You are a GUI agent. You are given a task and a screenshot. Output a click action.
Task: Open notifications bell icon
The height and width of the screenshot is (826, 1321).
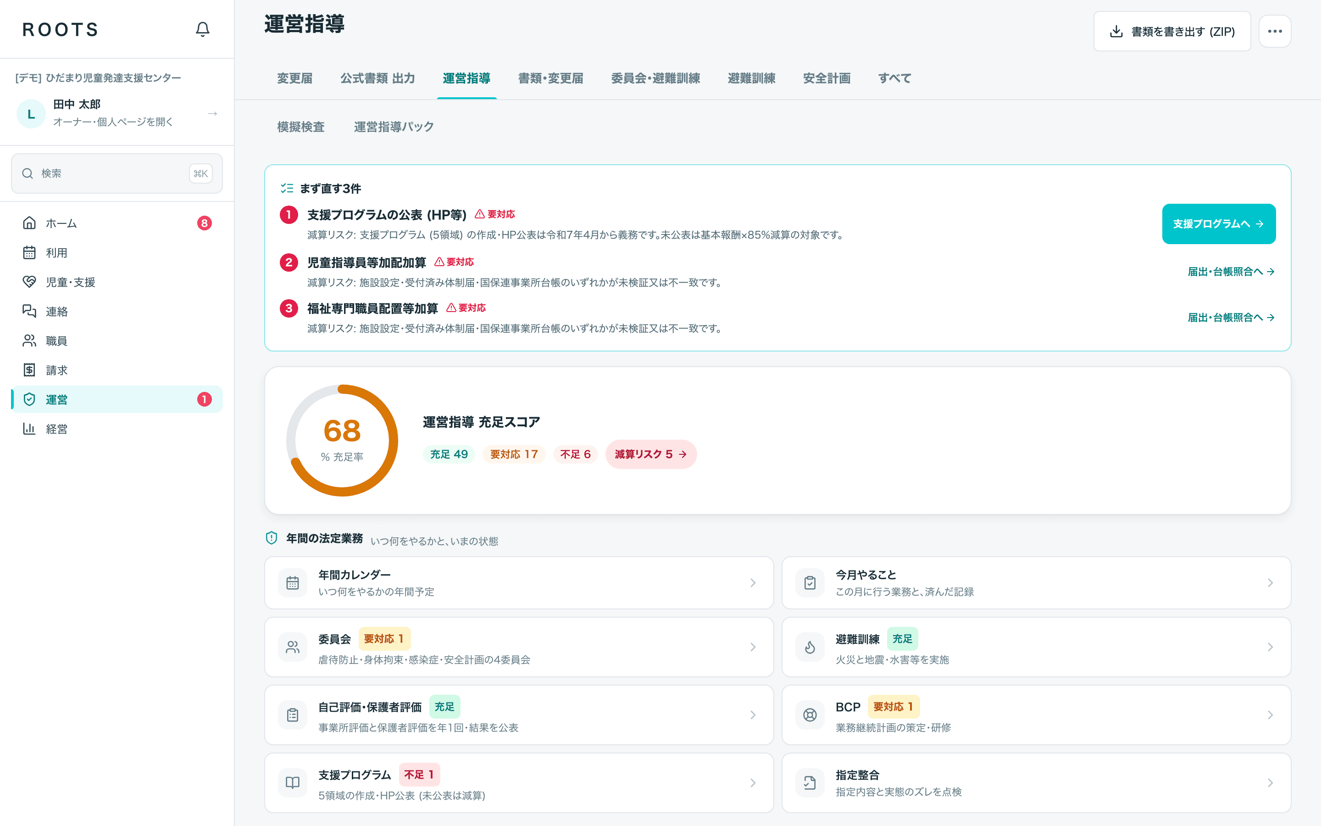pyautogui.click(x=203, y=29)
